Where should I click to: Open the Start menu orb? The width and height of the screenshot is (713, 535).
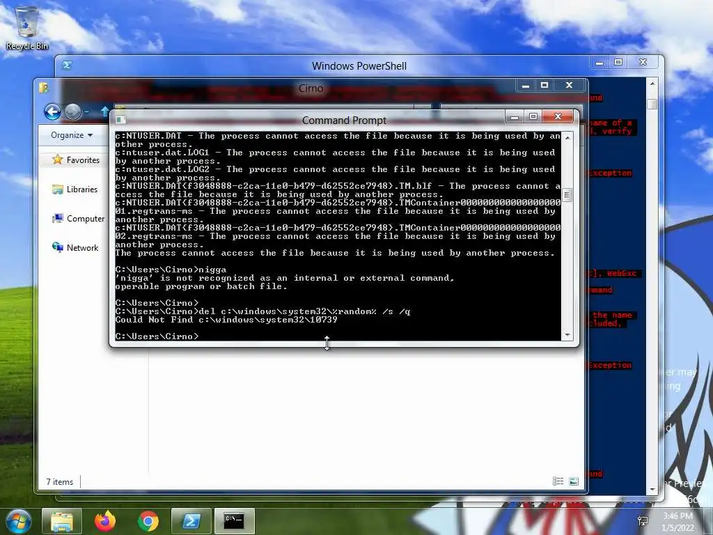coord(19,521)
